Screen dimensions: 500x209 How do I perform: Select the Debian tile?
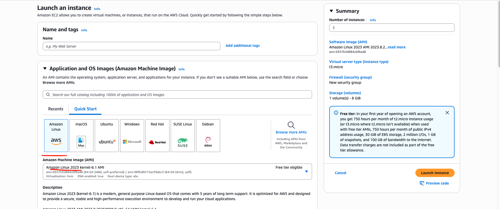pyautogui.click(x=208, y=136)
